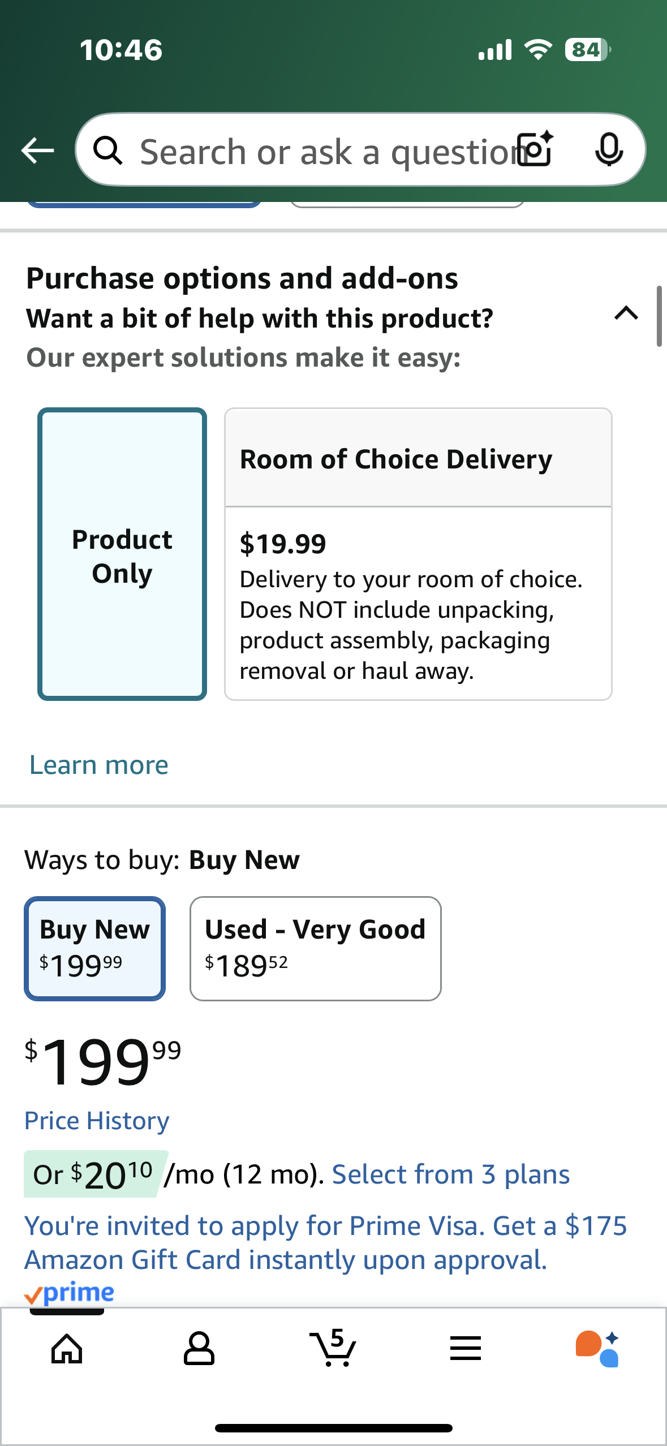Select the Product Only option
667x1446 pixels.
121,556
